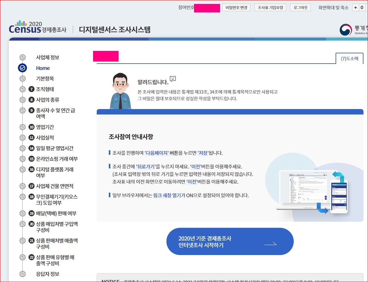Click the number 15 badge for 온라인쇼핑
The height and width of the screenshot is (282, 368).
pyautogui.click(x=32, y=159)
